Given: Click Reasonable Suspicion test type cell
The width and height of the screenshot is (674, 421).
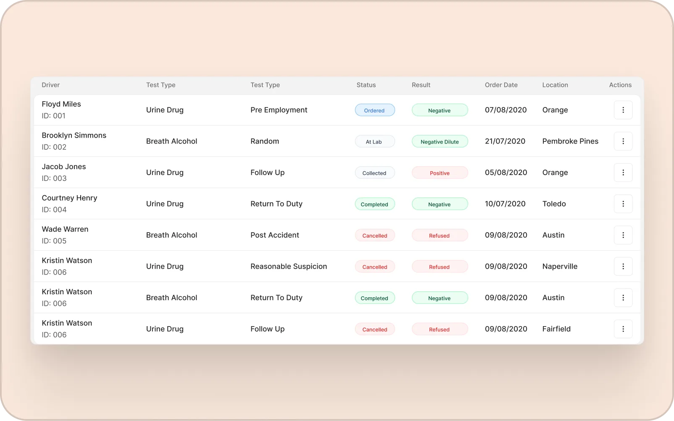Looking at the screenshot, I should click(x=289, y=267).
